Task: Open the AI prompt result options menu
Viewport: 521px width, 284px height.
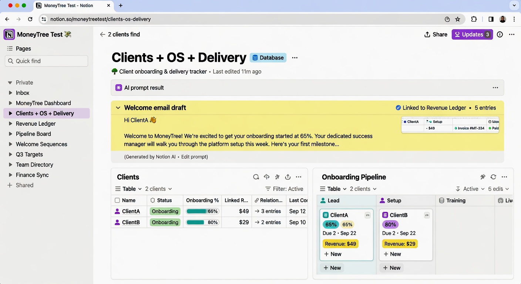Action: (495, 88)
